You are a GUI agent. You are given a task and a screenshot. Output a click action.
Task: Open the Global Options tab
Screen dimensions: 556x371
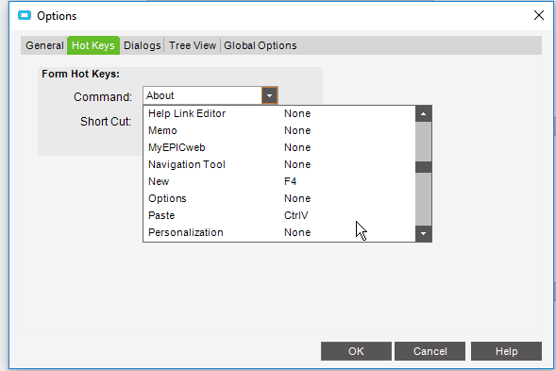coord(261,45)
